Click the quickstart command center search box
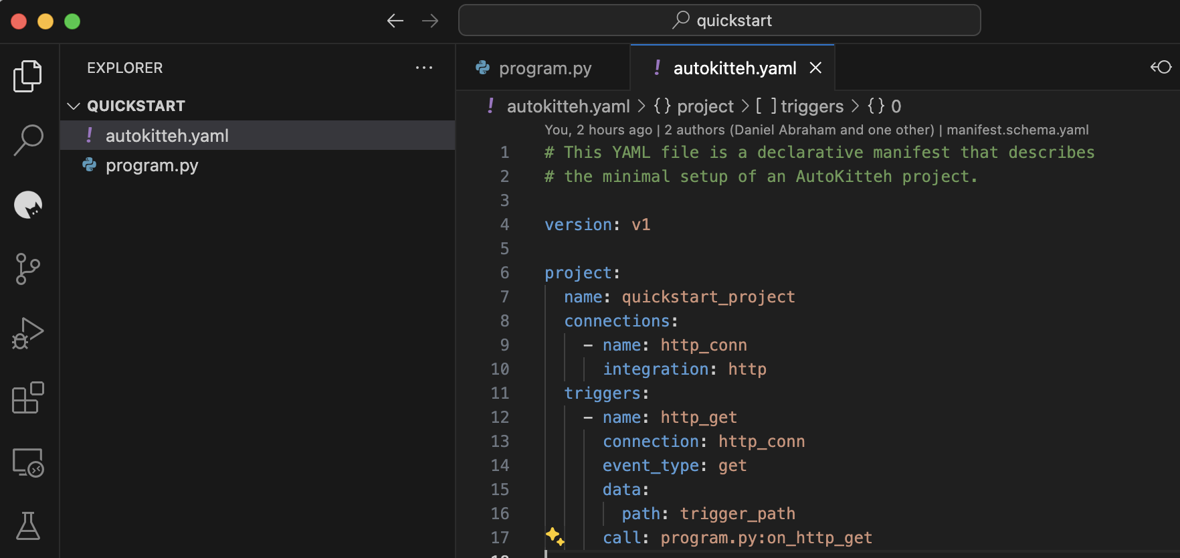The width and height of the screenshot is (1180, 558). point(720,20)
